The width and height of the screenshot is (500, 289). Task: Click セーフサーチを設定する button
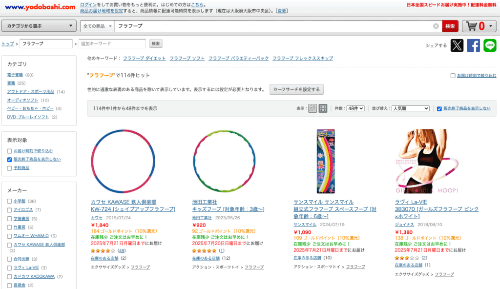pos(296,89)
